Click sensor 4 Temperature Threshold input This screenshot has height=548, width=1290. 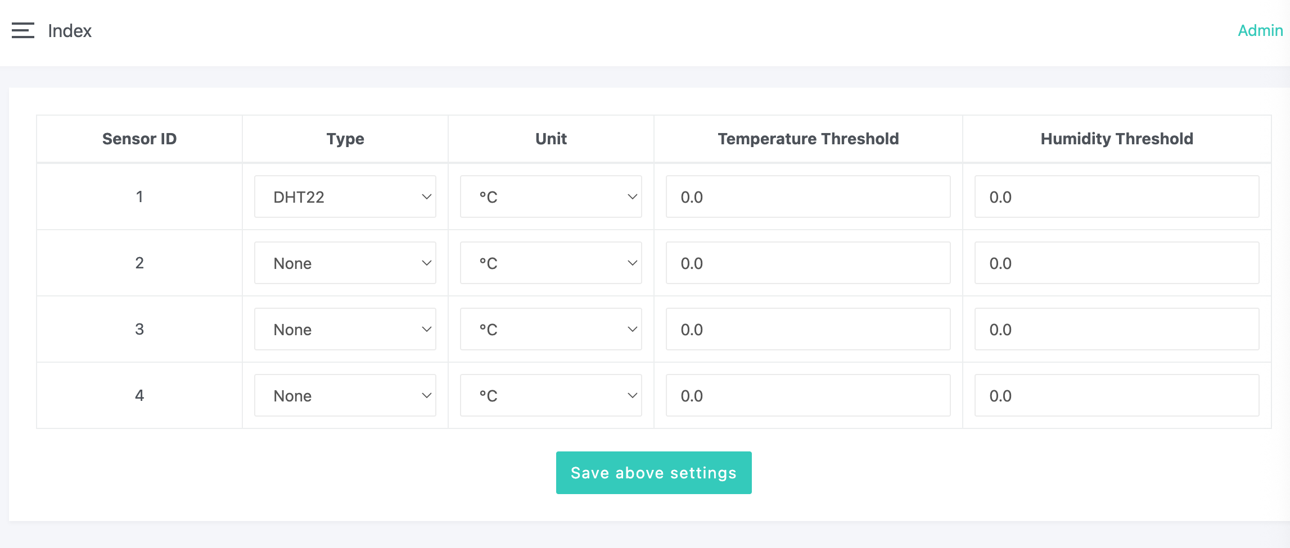[x=808, y=395]
